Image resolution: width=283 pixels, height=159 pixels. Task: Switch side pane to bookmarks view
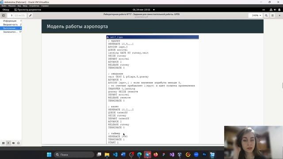pyautogui.click(x=19, y=143)
